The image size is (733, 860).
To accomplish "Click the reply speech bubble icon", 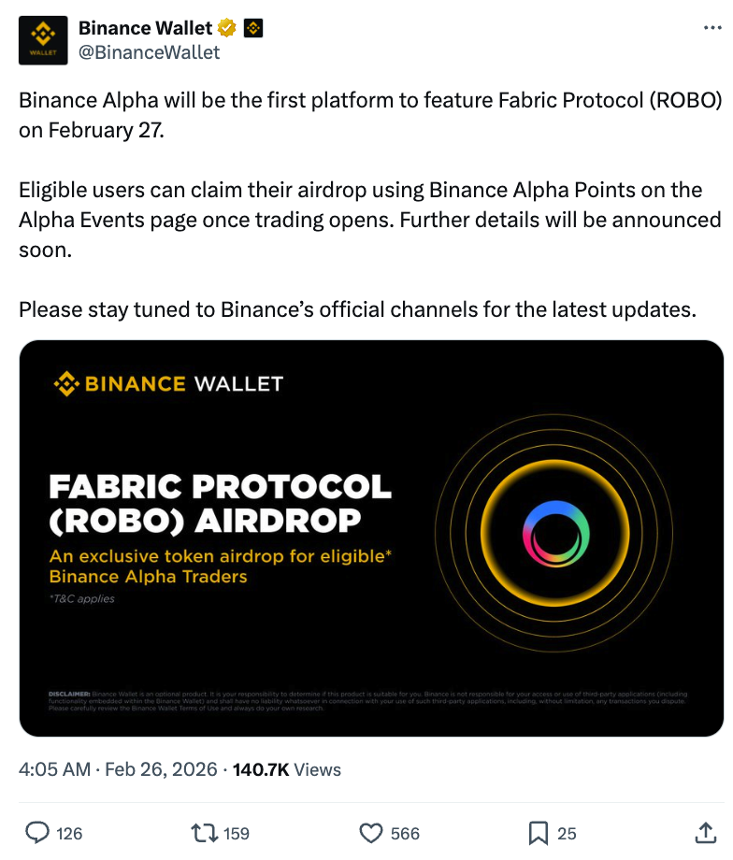I will (x=36, y=832).
